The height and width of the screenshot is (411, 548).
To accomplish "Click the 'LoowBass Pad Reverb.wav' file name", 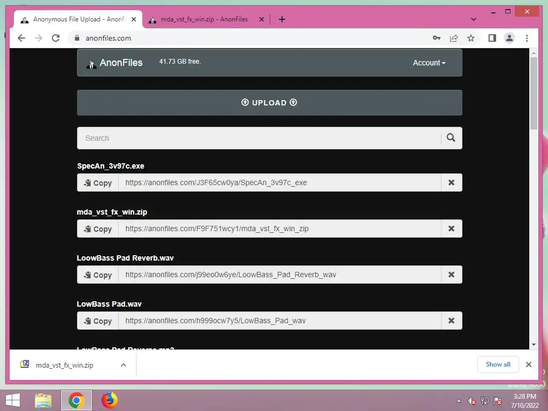I will (x=125, y=258).
